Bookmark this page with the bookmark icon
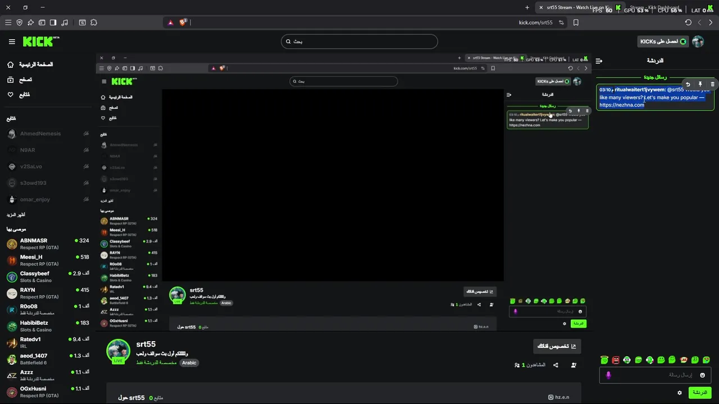Screen dimensions: 719x404 576,22
